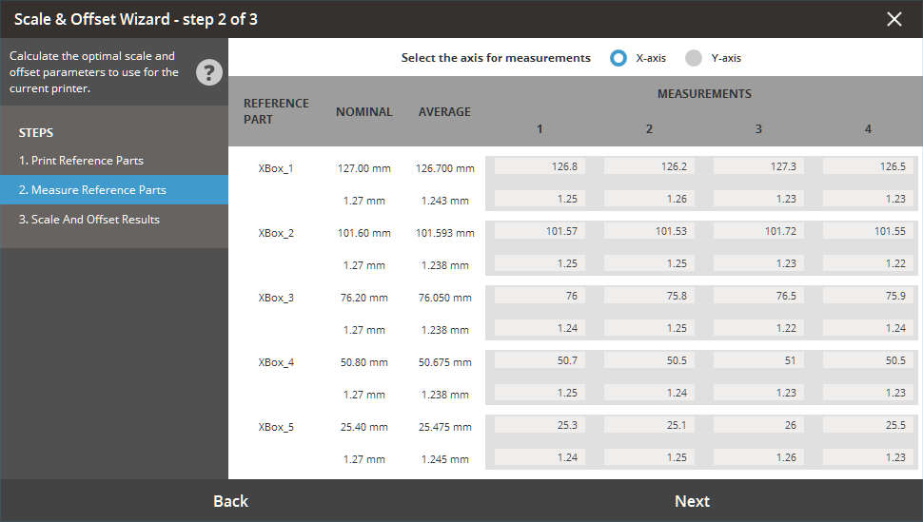Viewport: 923px width, 522px height.
Task: Select the Measure Reference Parts step
Action: click(99, 190)
